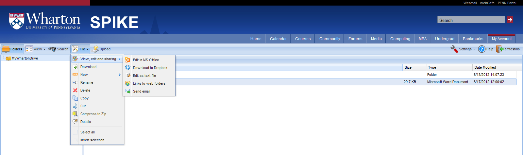Click the Upload icon in toolbar
The image size is (523, 155).
(95, 49)
